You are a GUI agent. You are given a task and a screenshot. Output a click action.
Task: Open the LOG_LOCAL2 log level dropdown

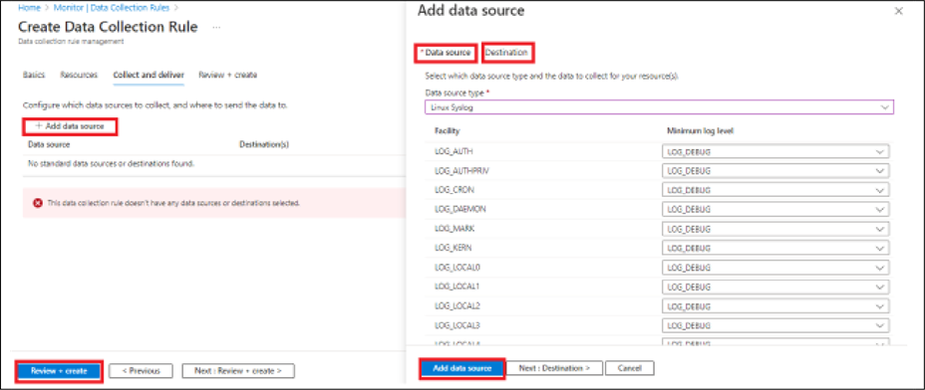coord(775,305)
